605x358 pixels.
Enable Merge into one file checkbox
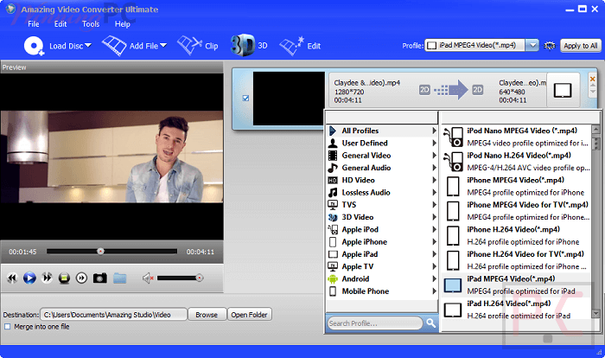tap(7, 327)
